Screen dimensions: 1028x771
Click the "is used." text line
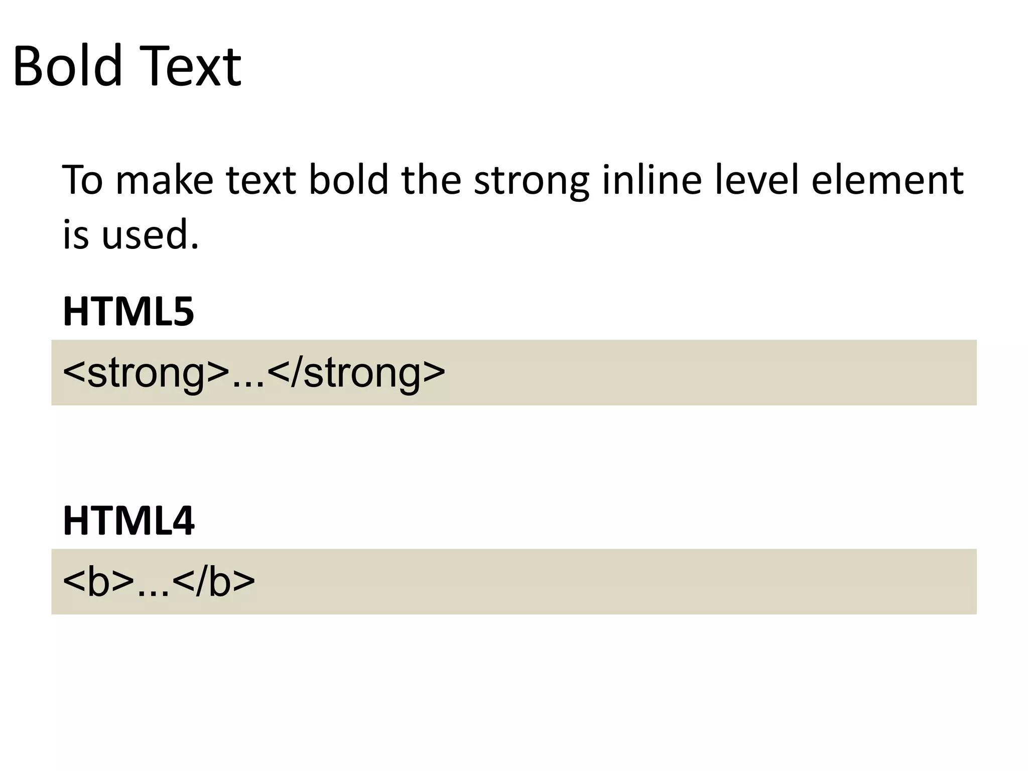pos(131,235)
